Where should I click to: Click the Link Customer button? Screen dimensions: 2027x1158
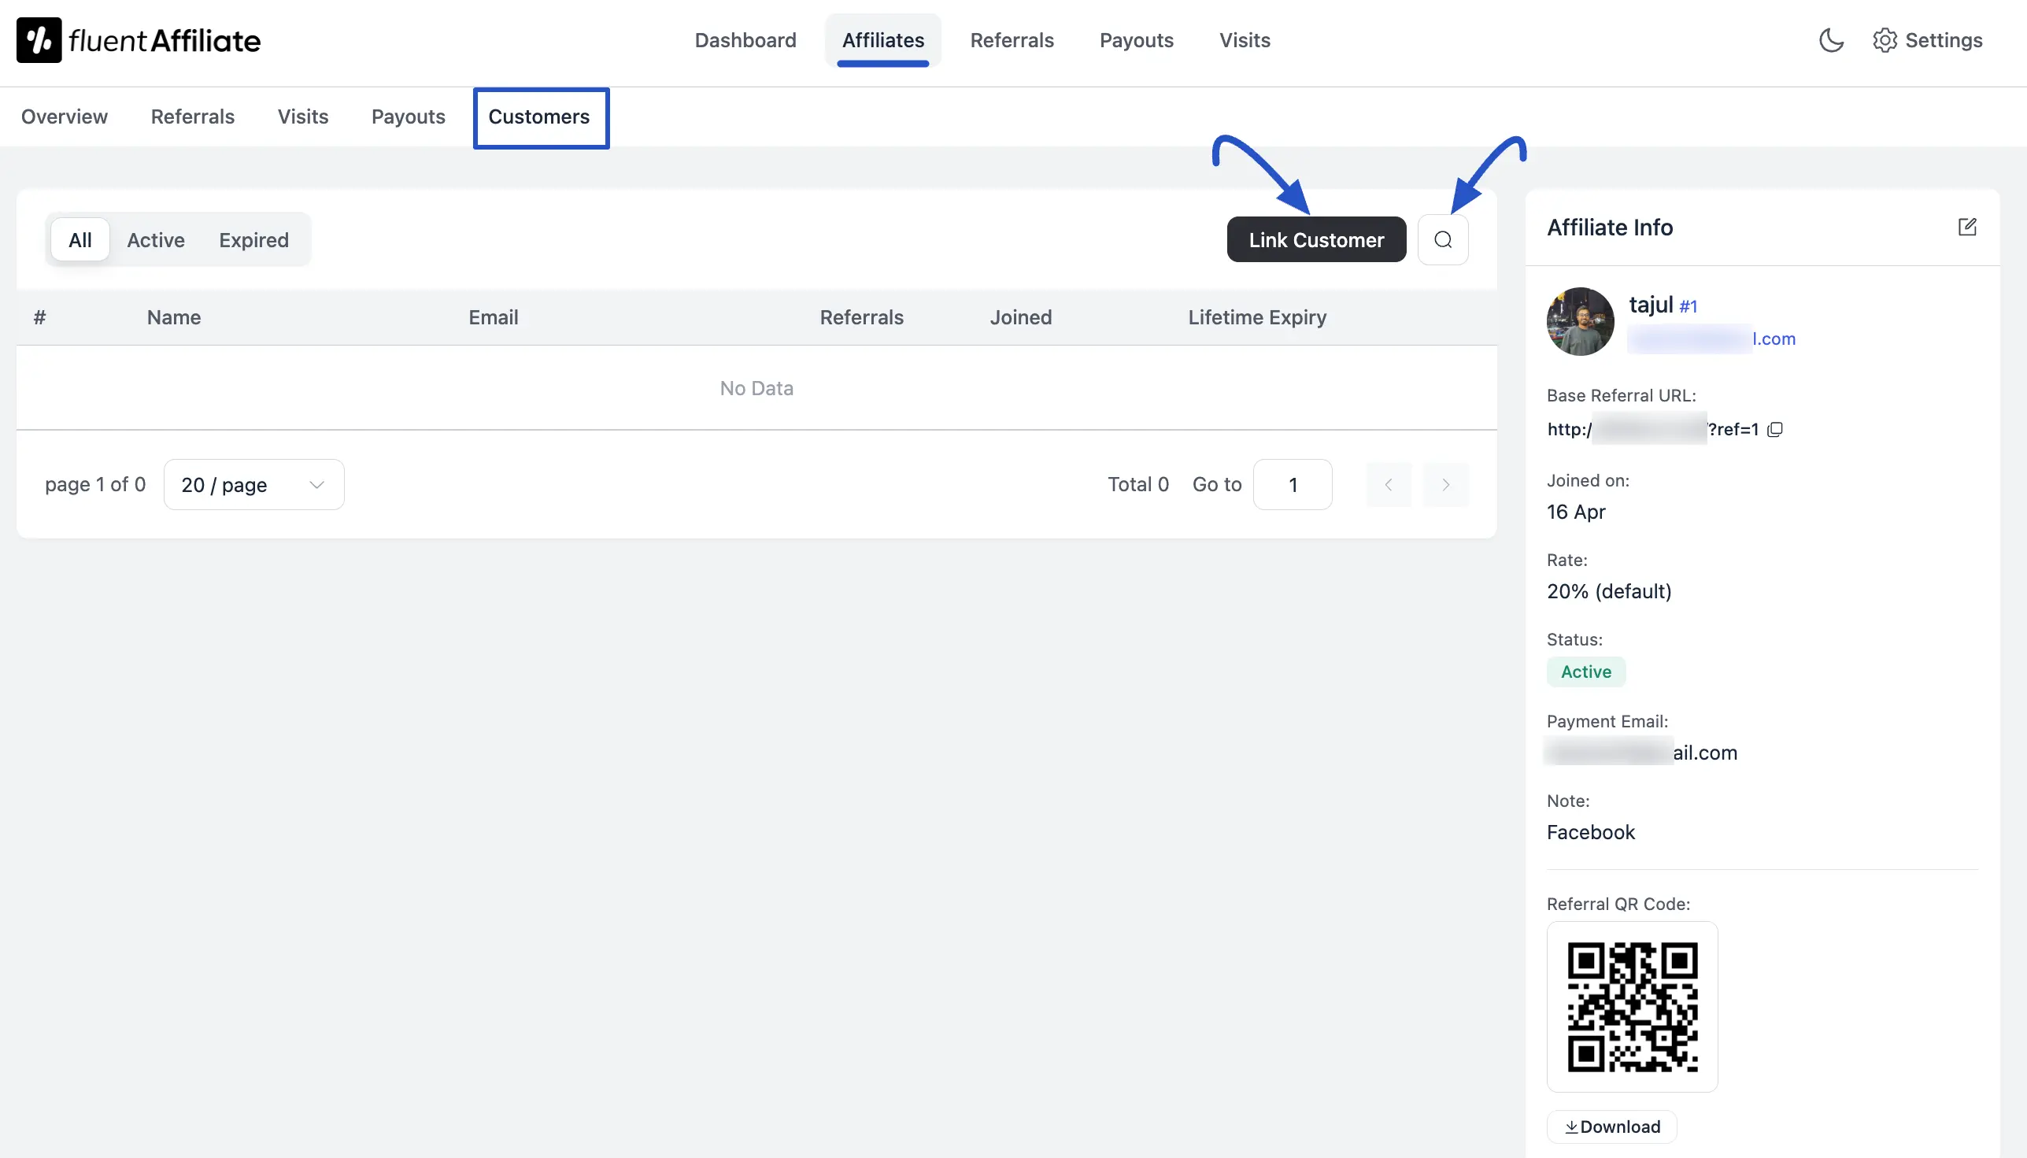point(1316,239)
